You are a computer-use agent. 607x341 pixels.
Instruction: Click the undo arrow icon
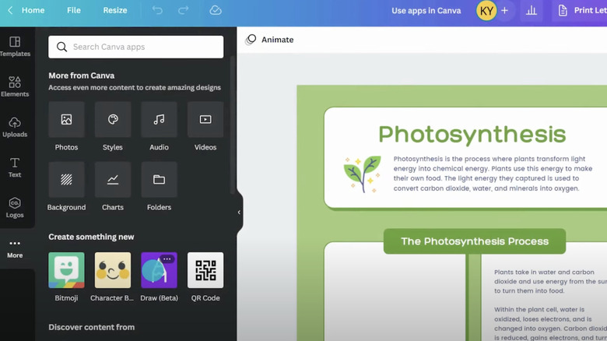pos(158,11)
